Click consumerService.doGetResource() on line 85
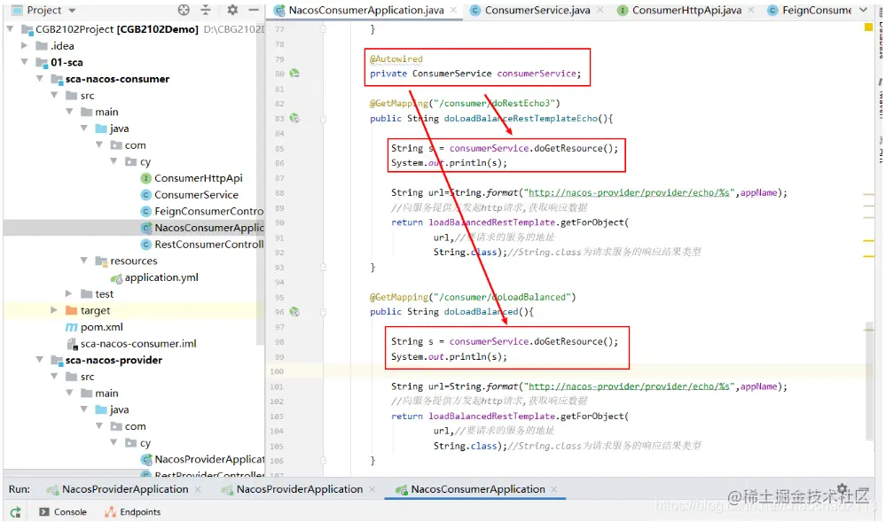The width and height of the screenshot is (886, 522). click(x=533, y=148)
